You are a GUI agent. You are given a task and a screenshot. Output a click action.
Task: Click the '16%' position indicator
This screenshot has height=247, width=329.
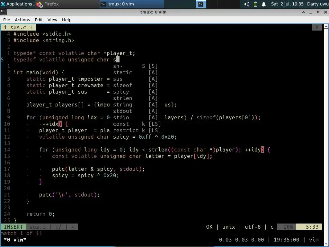[x=287, y=227]
